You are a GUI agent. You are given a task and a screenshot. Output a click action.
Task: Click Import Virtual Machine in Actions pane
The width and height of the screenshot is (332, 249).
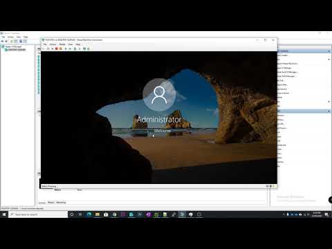coord(288,64)
